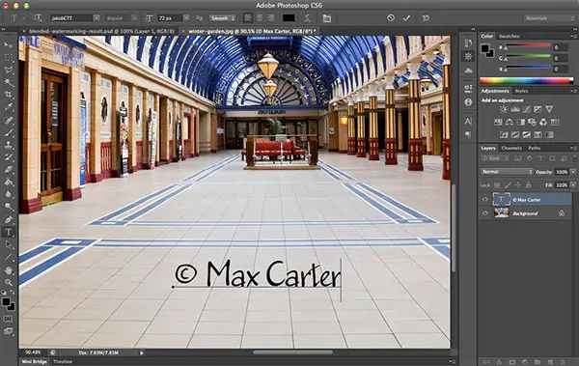Screen dimensions: 579x366
Task: Switch to the Paths tab
Action: [535, 148]
